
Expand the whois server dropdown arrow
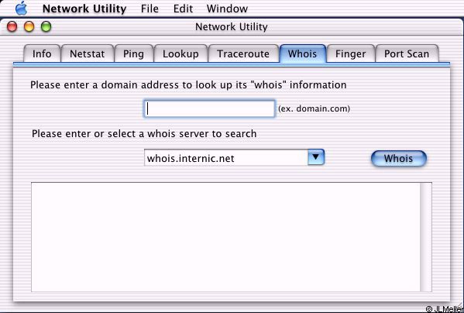[316, 157]
